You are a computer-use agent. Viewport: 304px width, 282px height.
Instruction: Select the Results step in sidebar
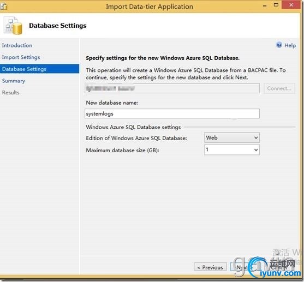point(11,92)
